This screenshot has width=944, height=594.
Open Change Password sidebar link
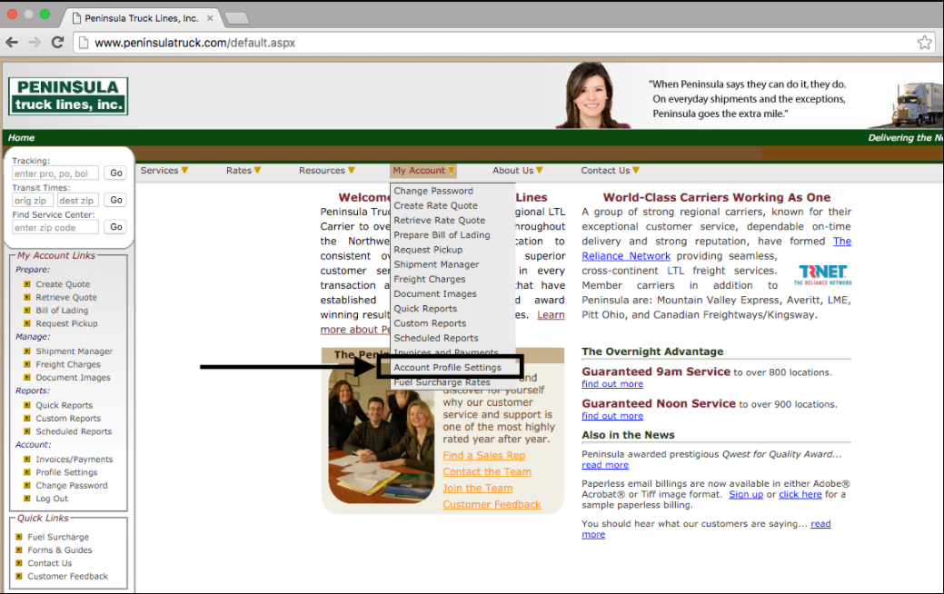(72, 485)
